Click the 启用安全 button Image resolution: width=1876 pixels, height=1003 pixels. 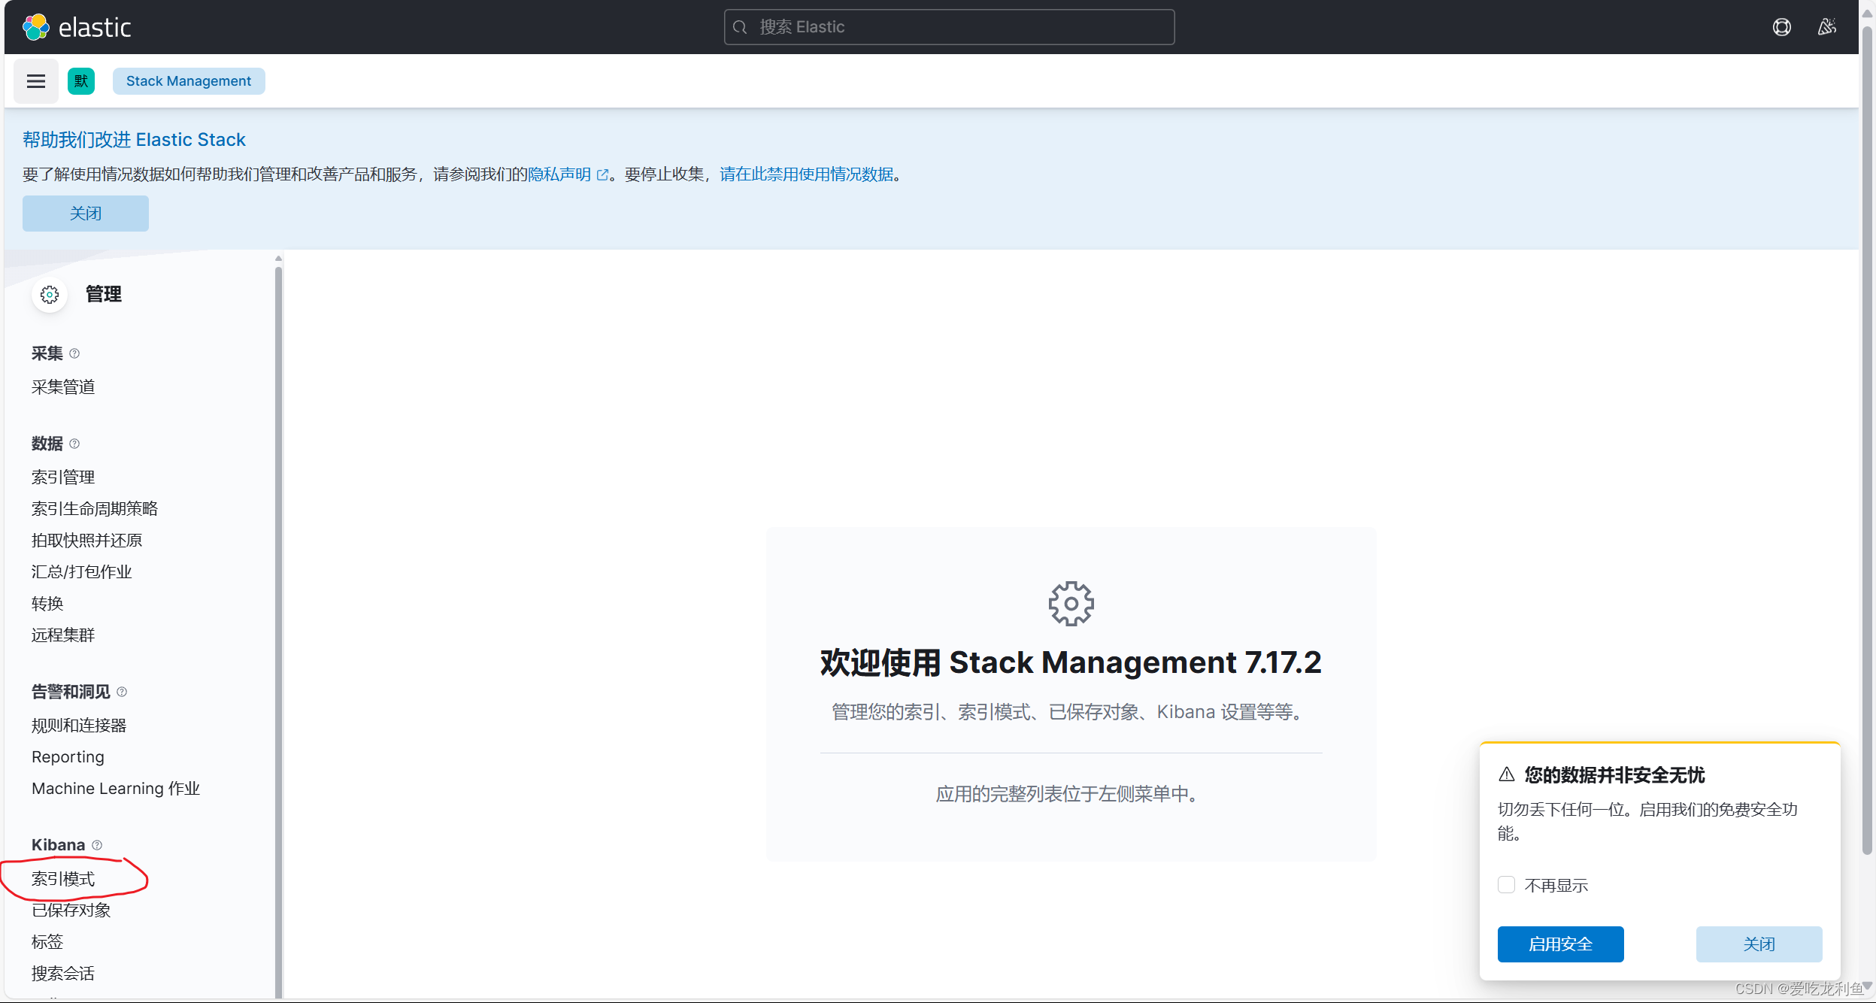(1560, 944)
